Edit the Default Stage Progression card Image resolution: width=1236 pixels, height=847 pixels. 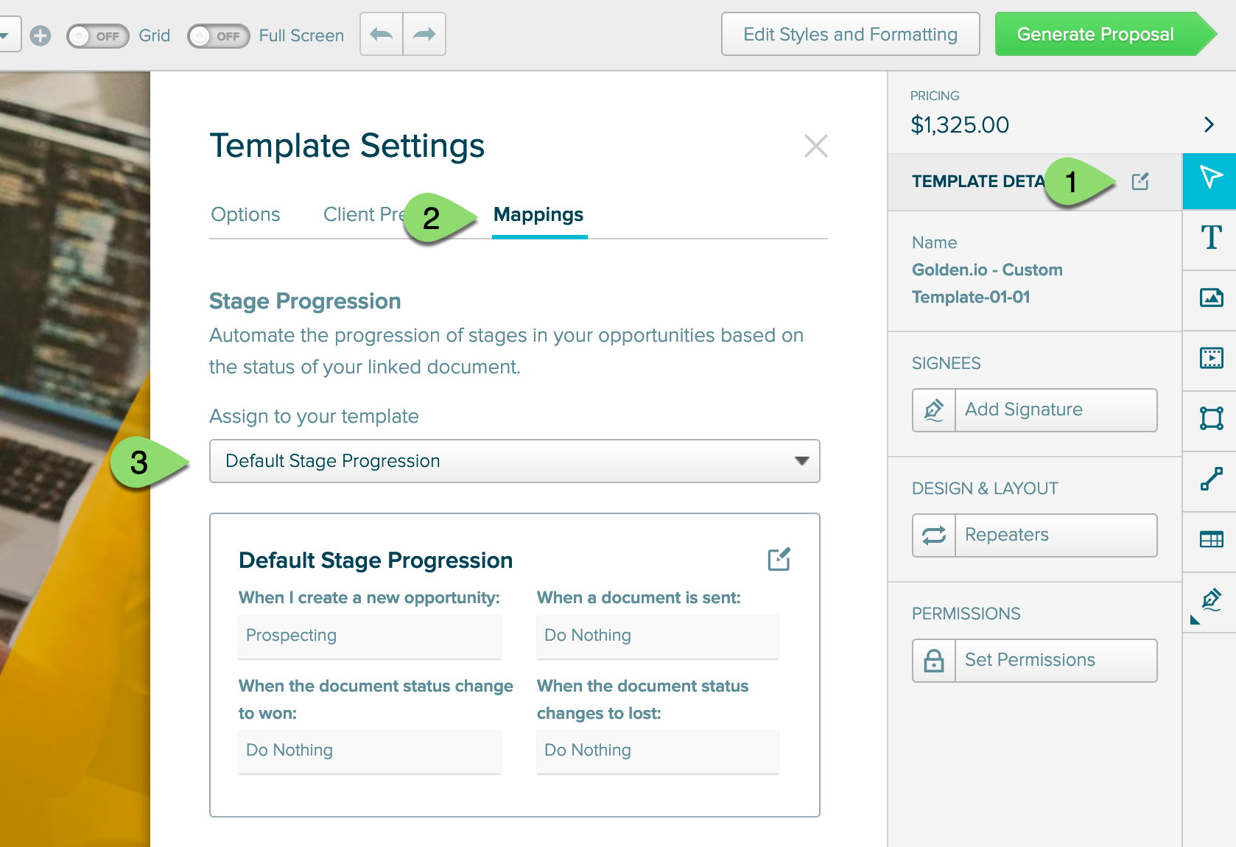779,560
